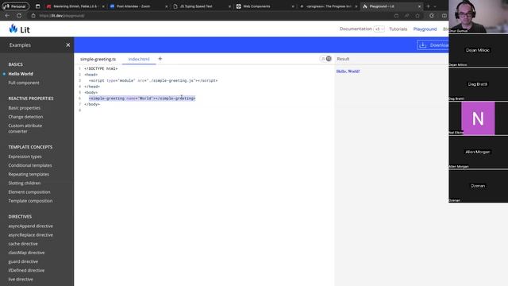508x286 pixels.
Task: Close the Examples sidebar panel
Action: tap(67, 45)
